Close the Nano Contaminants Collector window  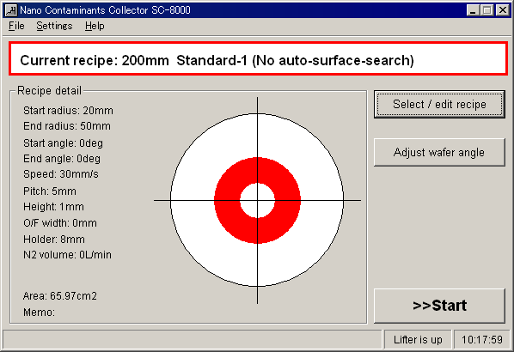point(502,10)
